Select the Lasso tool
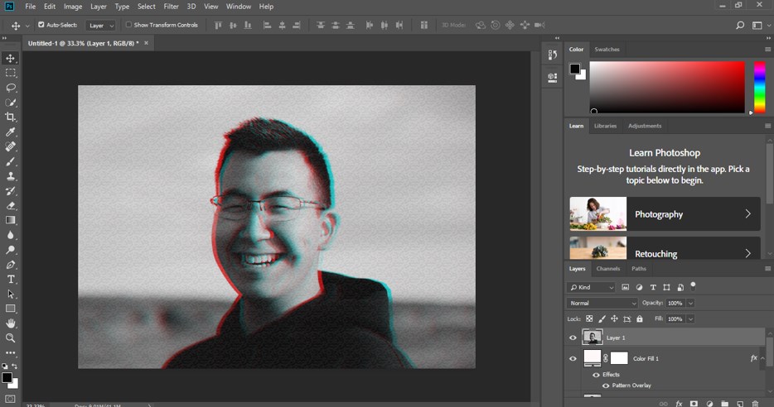This screenshot has height=407, width=774. [x=11, y=88]
